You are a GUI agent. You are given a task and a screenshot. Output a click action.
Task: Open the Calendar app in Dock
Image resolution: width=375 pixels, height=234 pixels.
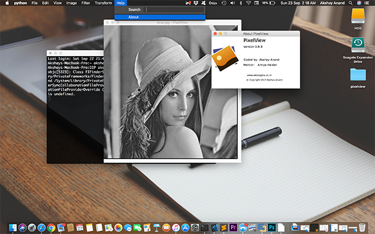80,228
